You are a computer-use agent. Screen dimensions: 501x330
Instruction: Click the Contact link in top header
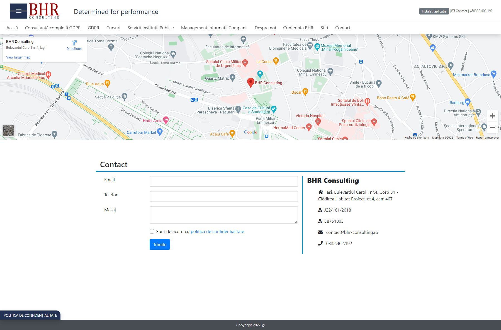(459, 11)
